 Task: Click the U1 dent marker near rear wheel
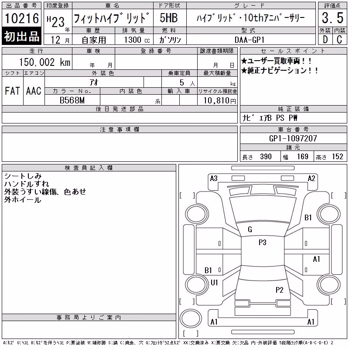214,282
